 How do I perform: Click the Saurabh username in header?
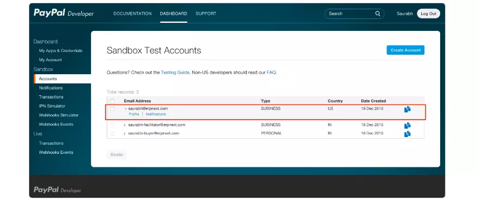[404, 14]
